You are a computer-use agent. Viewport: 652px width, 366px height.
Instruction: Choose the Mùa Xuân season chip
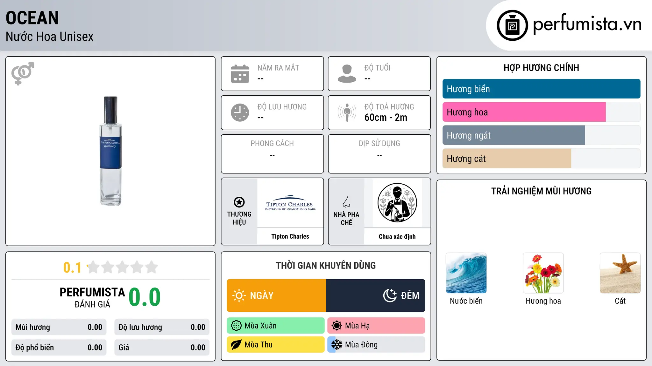pos(276,326)
